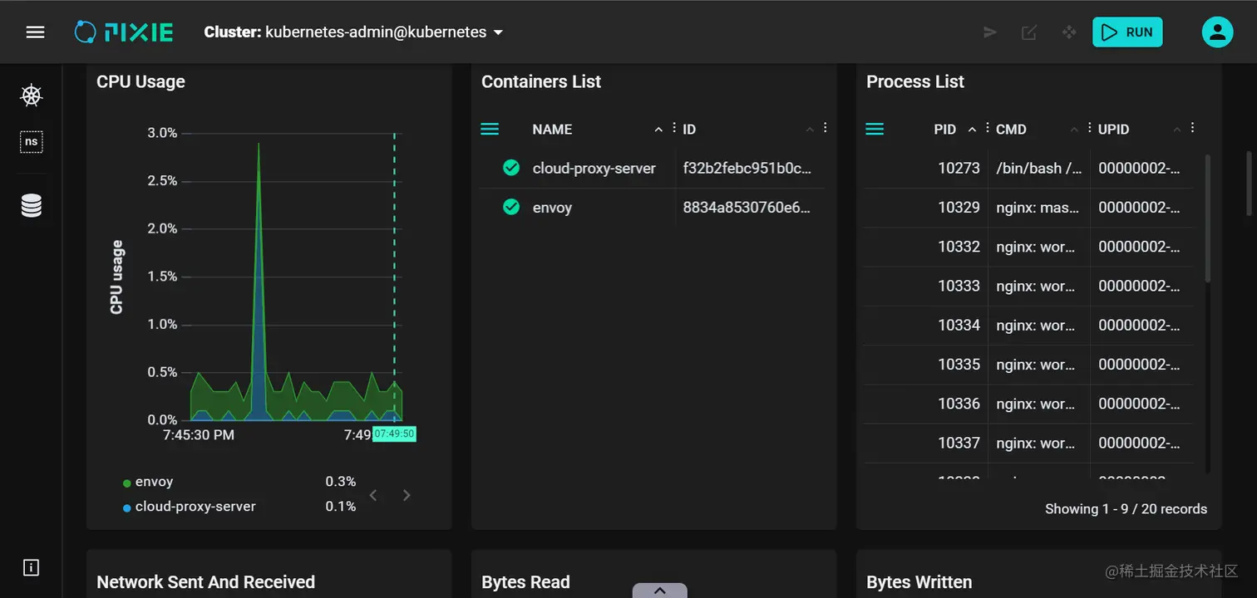Toggle cloud-proxy-server series in CPU legend

189,507
